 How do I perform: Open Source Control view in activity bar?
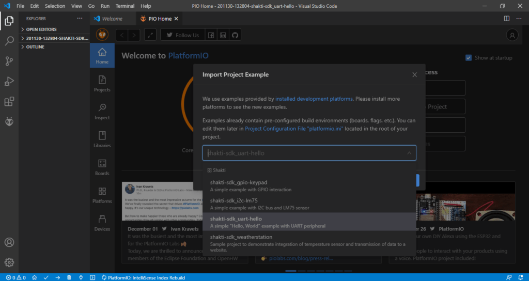[x=9, y=61]
